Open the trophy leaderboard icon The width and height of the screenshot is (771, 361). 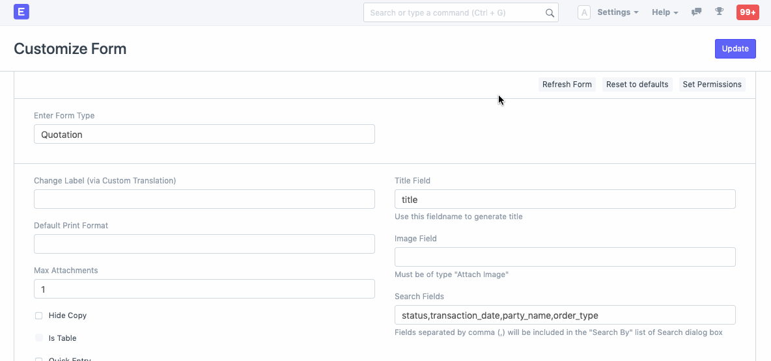[x=719, y=12]
